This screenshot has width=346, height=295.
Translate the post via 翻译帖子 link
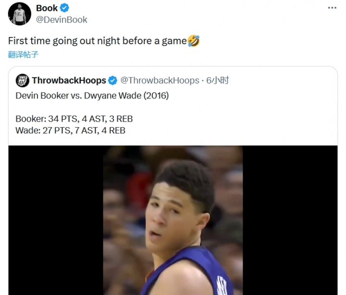23,54
